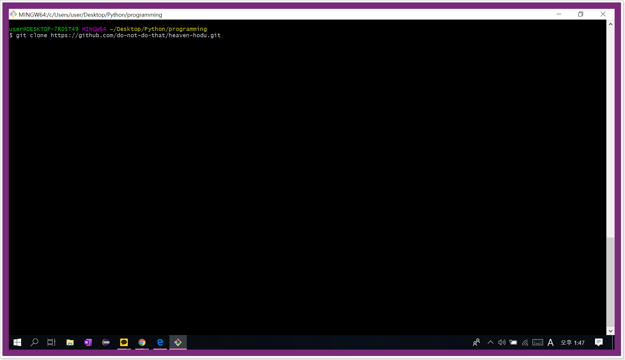Open OneNote from taskbar
625x360 pixels.
[88, 342]
